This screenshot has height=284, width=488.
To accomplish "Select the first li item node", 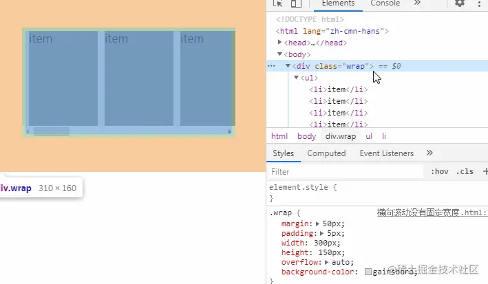I will click(339, 89).
